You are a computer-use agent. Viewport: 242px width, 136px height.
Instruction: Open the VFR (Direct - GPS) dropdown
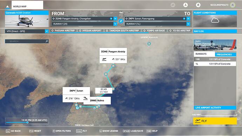click(x=27, y=31)
